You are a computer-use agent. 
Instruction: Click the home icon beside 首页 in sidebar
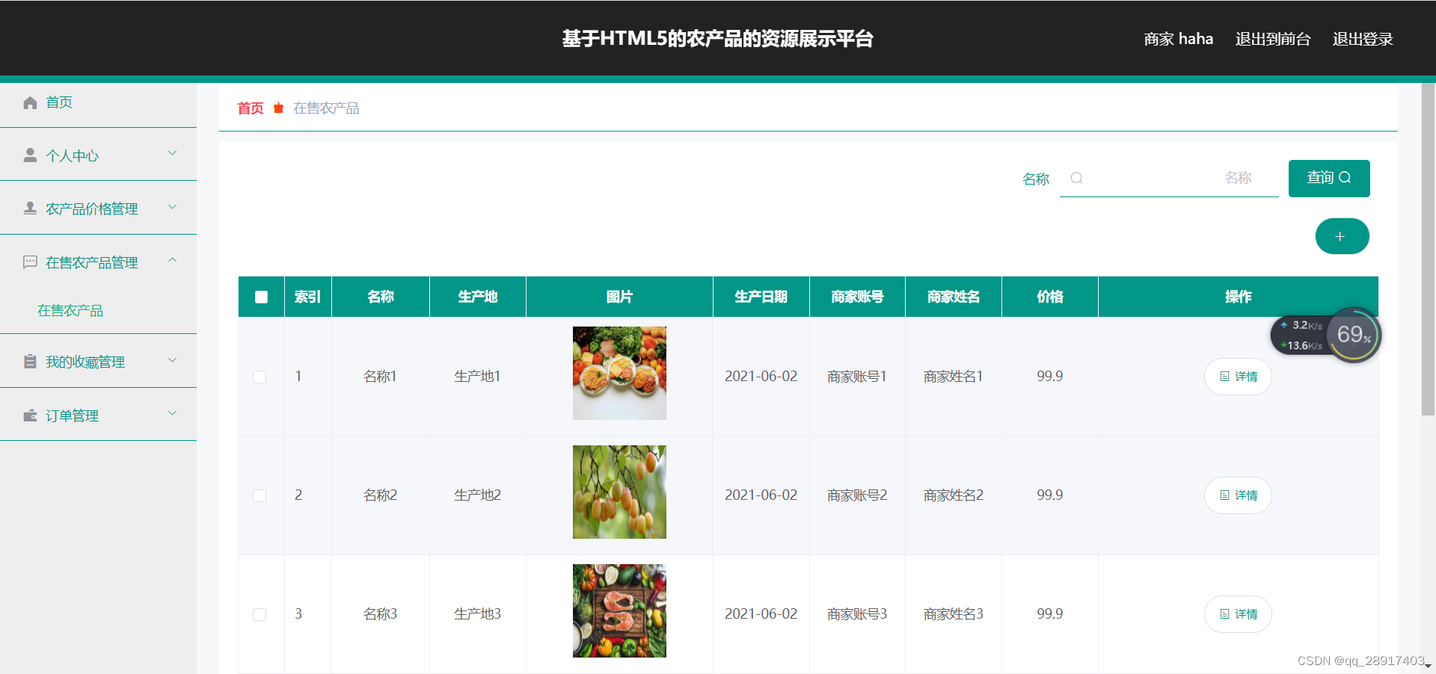30,102
